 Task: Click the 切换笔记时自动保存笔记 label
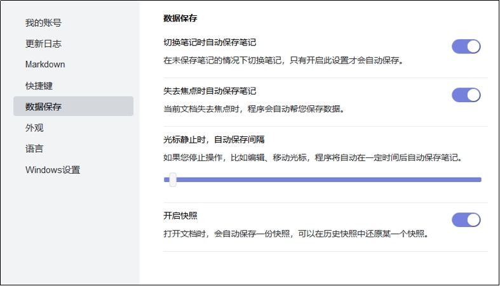click(x=210, y=42)
